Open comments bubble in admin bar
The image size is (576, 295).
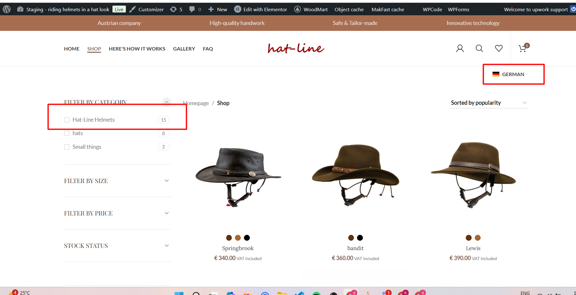(195, 9)
